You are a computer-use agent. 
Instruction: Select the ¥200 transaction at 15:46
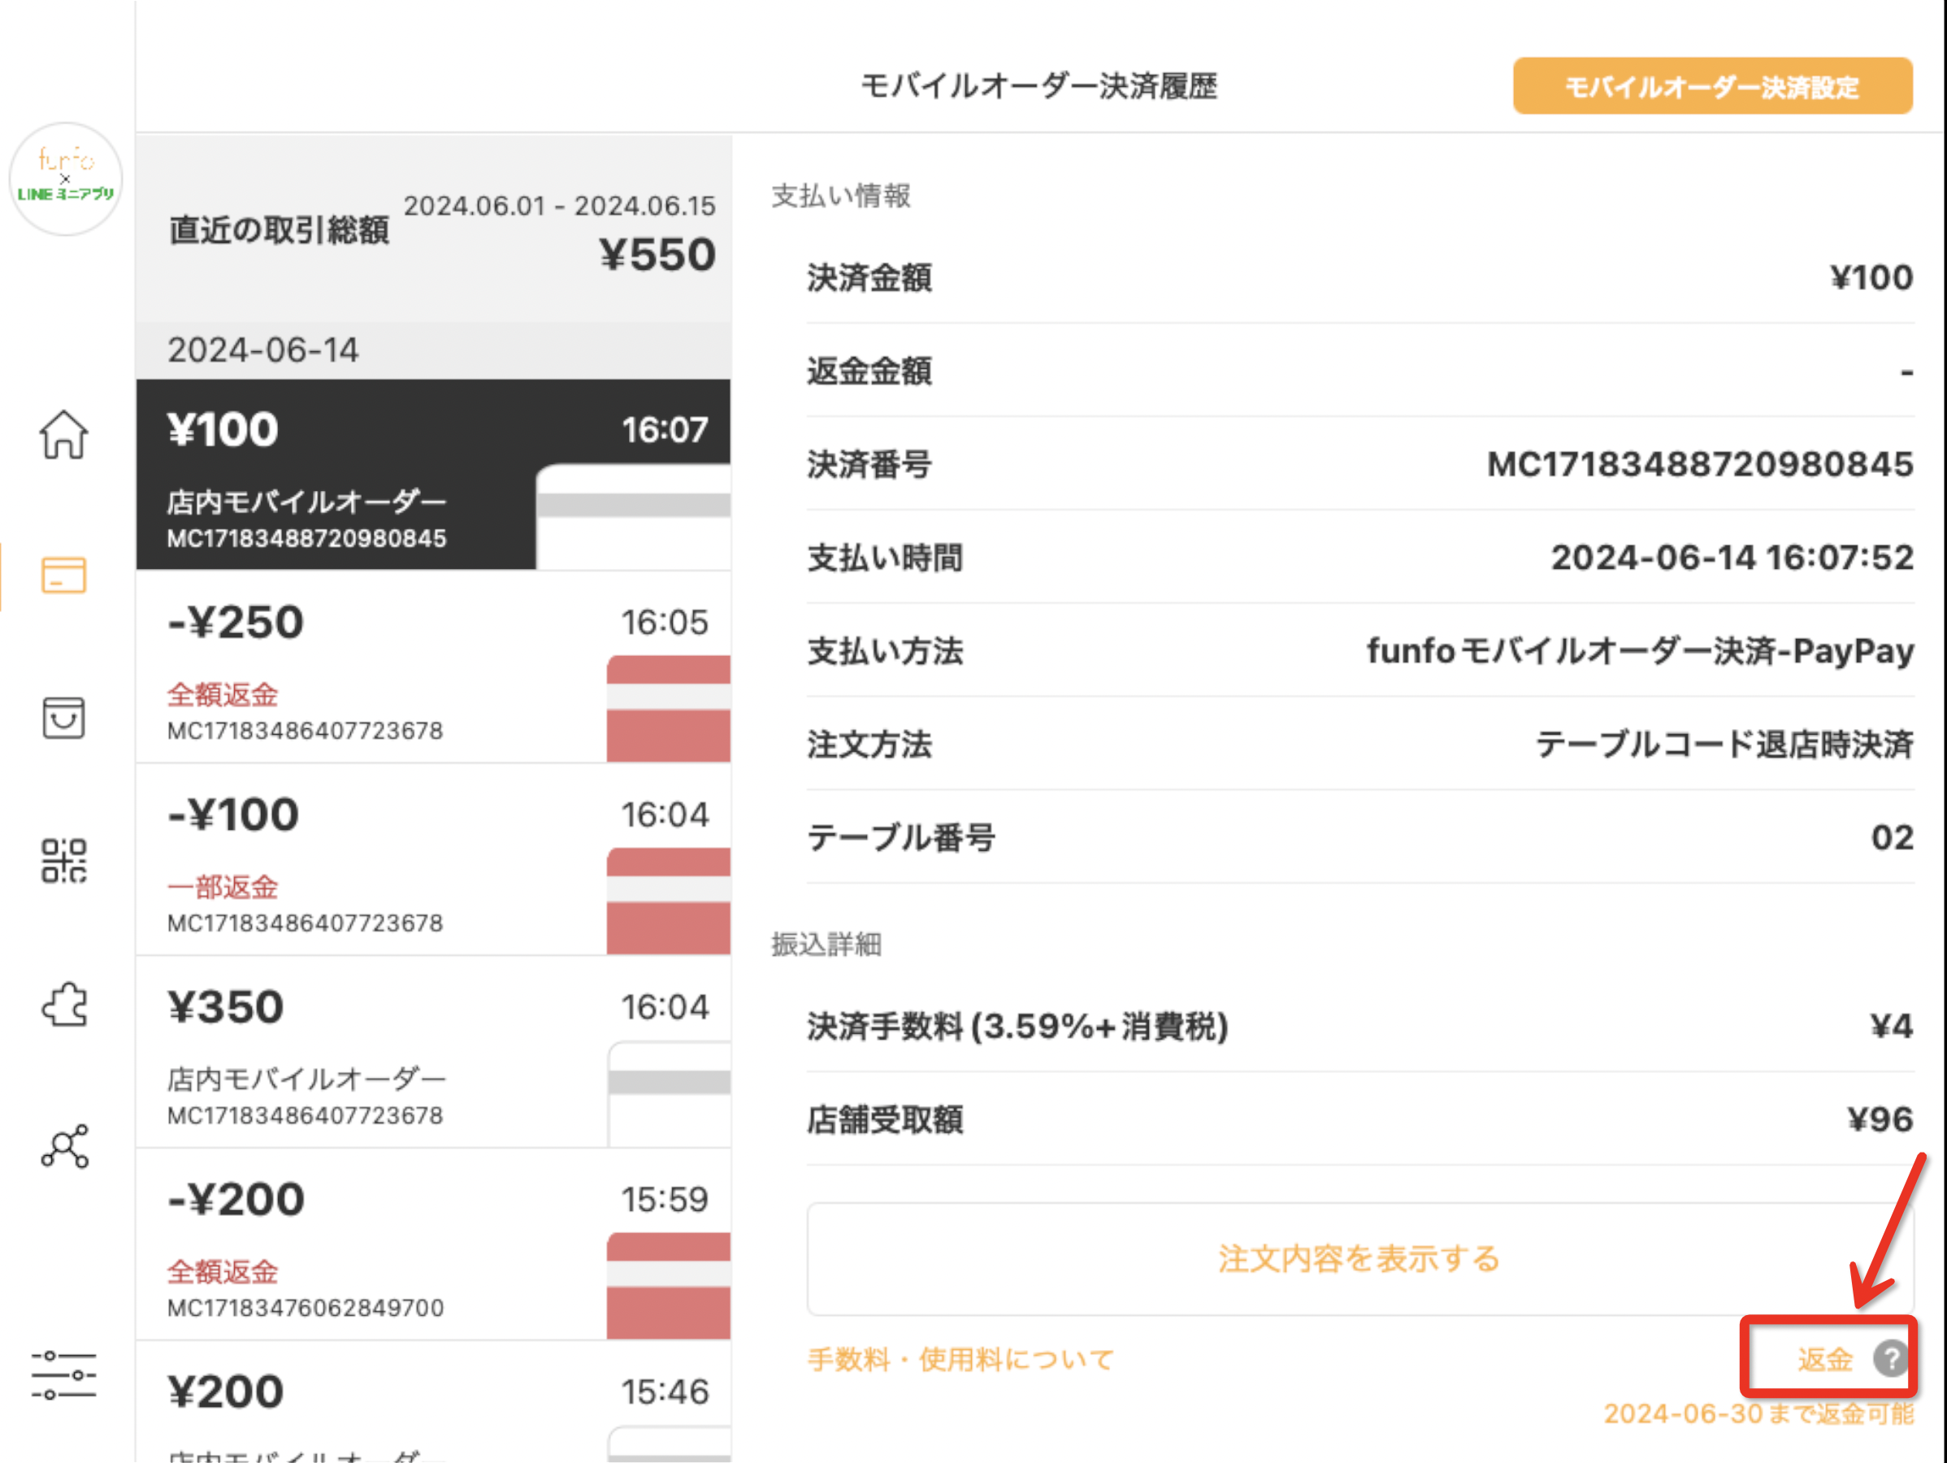(433, 1402)
